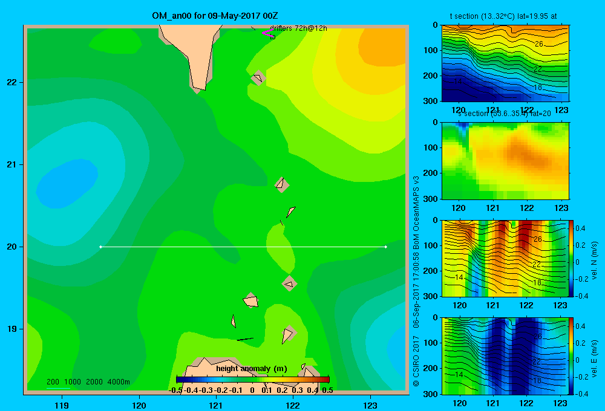
Task: Click the western endpoint of the white section line
Action: 100,247
